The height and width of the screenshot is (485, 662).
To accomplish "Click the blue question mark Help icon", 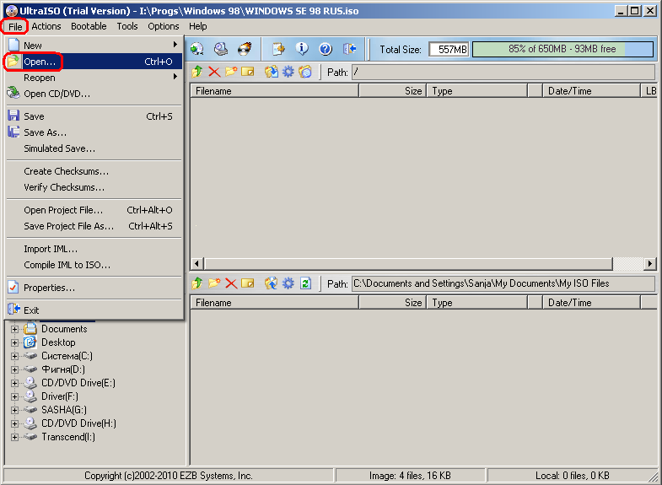I will tap(326, 49).
